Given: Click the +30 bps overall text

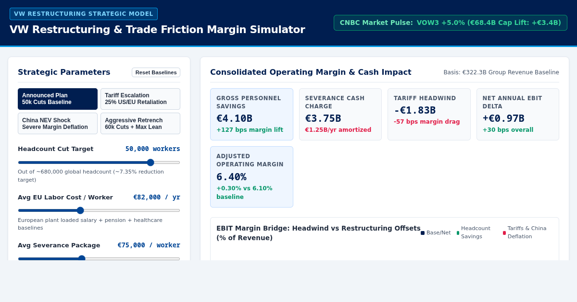Looking at the screenshot, I should [508, 130].
